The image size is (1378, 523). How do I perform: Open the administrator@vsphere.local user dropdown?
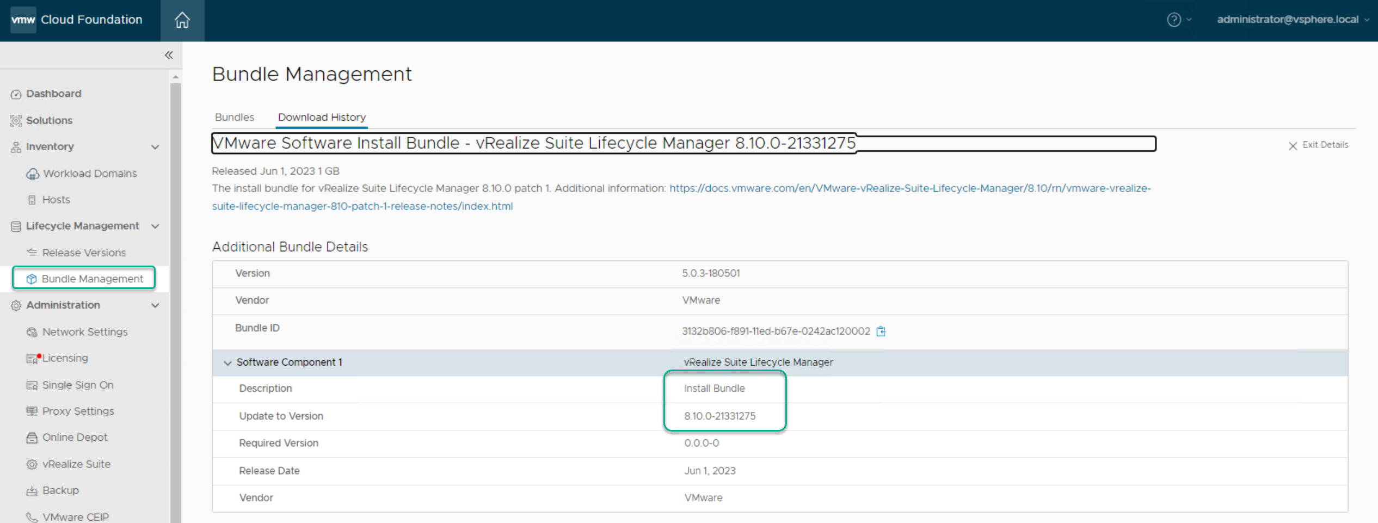pos(1292,20)
